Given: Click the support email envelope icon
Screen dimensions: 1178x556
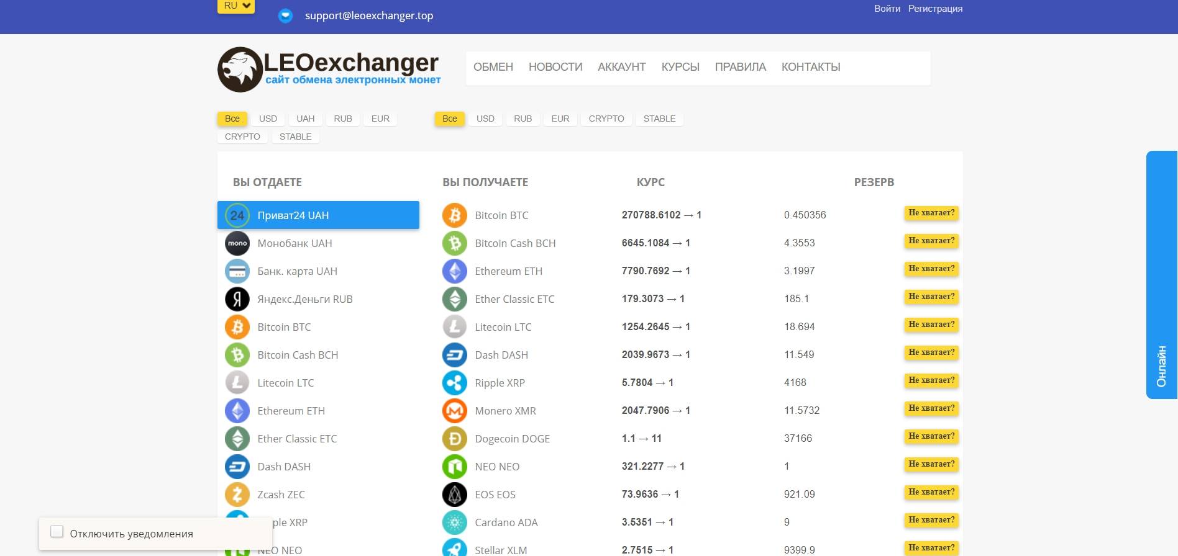Looking at the screenshot, I should [x=285, y=16].
